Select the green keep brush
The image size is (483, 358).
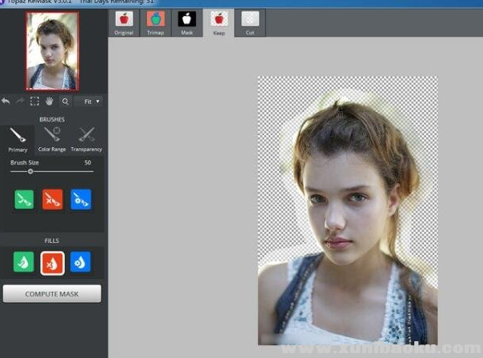[24, 199]
